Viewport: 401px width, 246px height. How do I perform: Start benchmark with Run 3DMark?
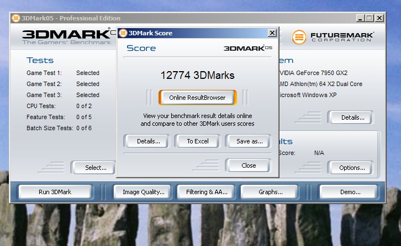(55, 192)
